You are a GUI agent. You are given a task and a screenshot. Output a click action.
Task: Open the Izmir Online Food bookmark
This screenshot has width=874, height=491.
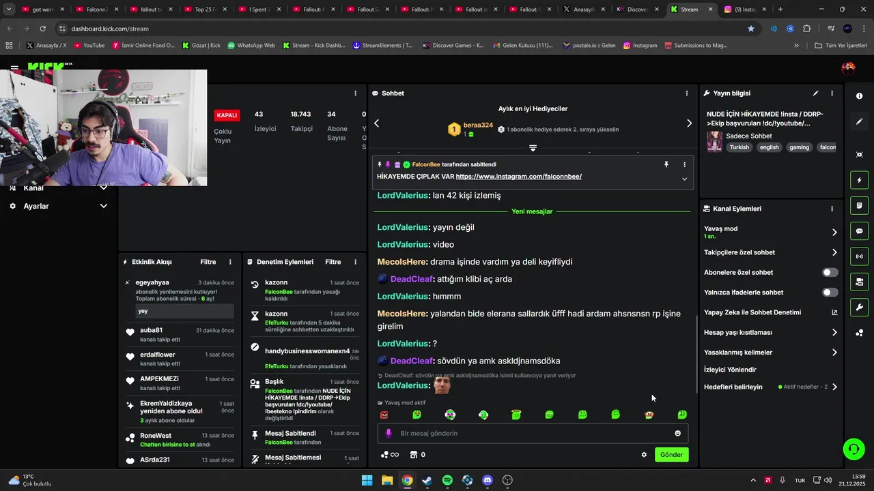(x=143, y=46)
